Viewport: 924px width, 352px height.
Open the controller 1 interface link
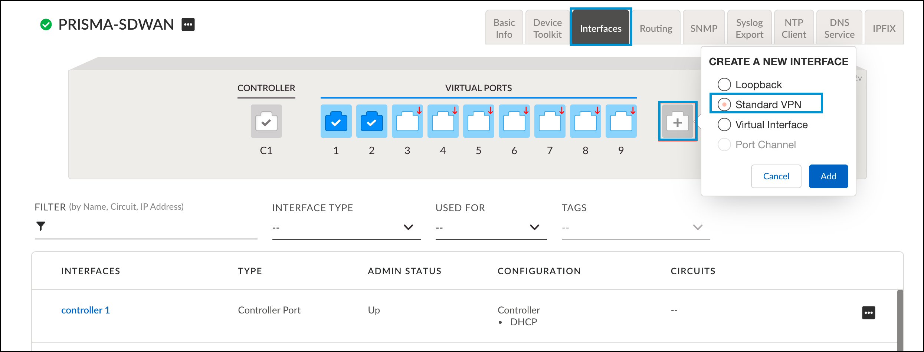pos(85,310)
